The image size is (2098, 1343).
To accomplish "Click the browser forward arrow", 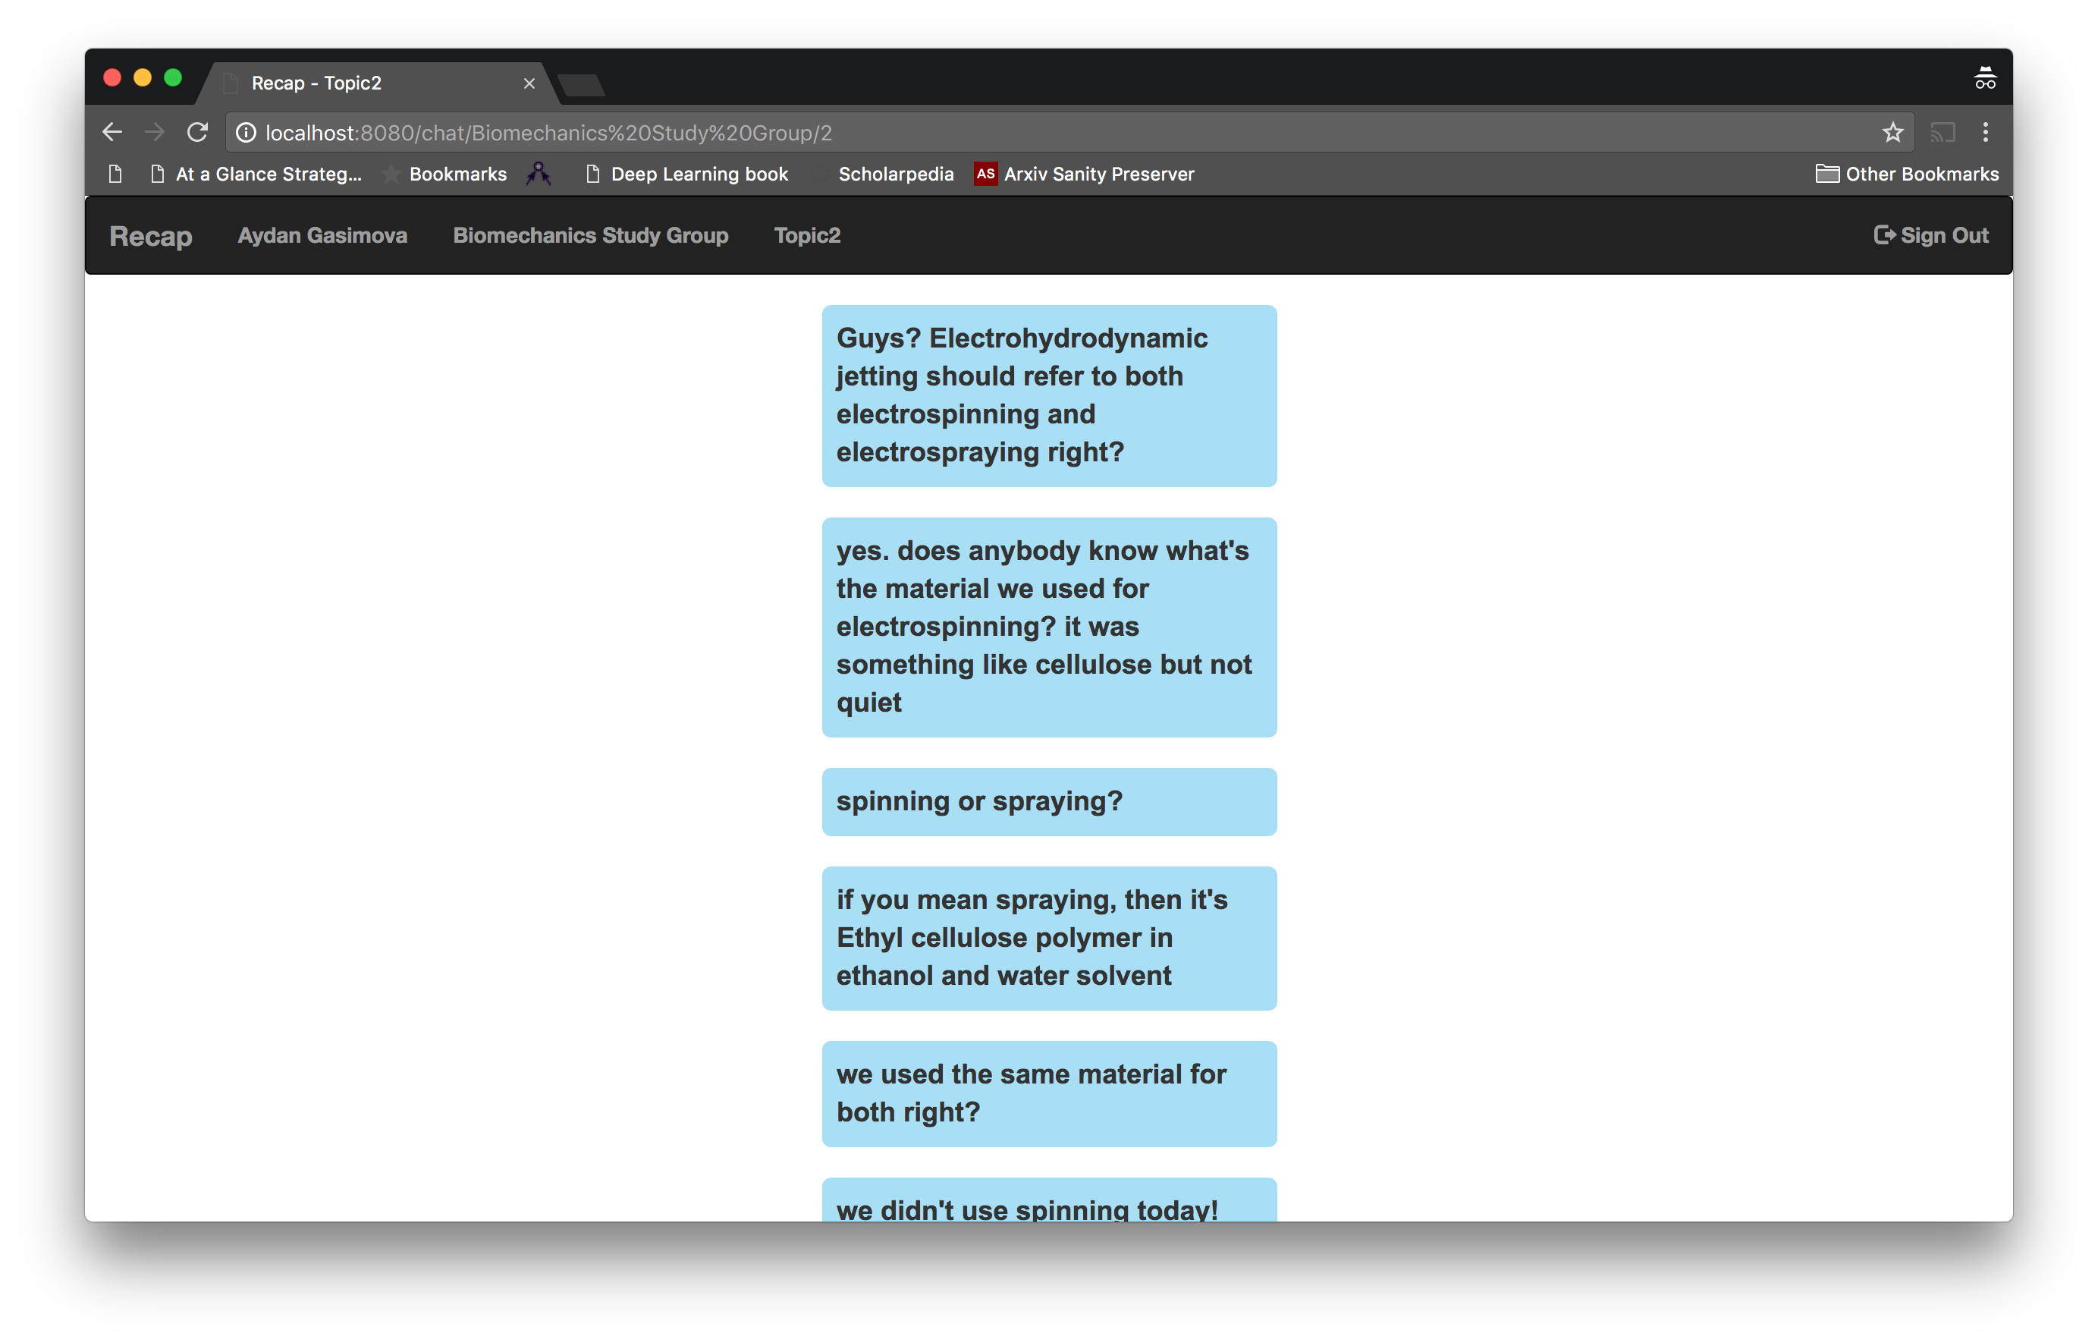I will (154, 132).
